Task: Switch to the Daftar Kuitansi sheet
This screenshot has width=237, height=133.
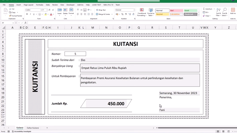Action: click(33, 128)
